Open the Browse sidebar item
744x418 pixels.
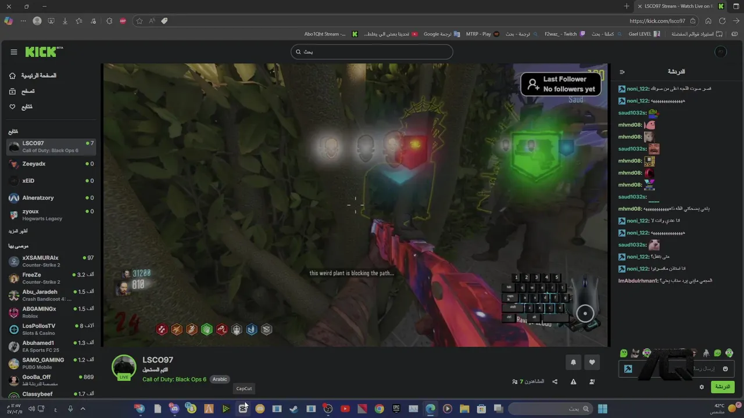point(22,92)
